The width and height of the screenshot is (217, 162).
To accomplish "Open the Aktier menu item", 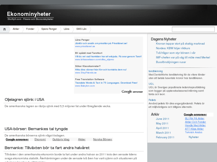I will click(x=16, y=29).
